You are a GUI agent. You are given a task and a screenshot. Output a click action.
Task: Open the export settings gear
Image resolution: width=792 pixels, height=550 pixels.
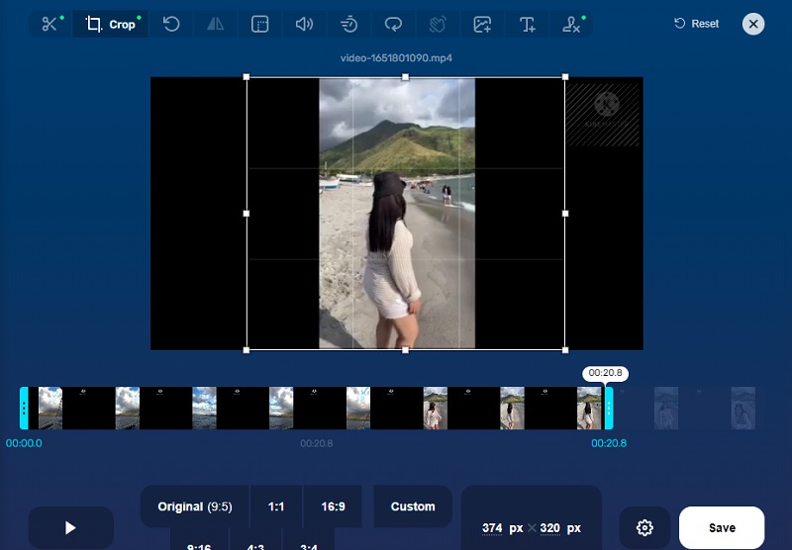(644, 528)
